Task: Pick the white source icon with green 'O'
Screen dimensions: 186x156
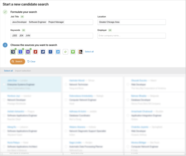Action: click(x=65, y=52)
